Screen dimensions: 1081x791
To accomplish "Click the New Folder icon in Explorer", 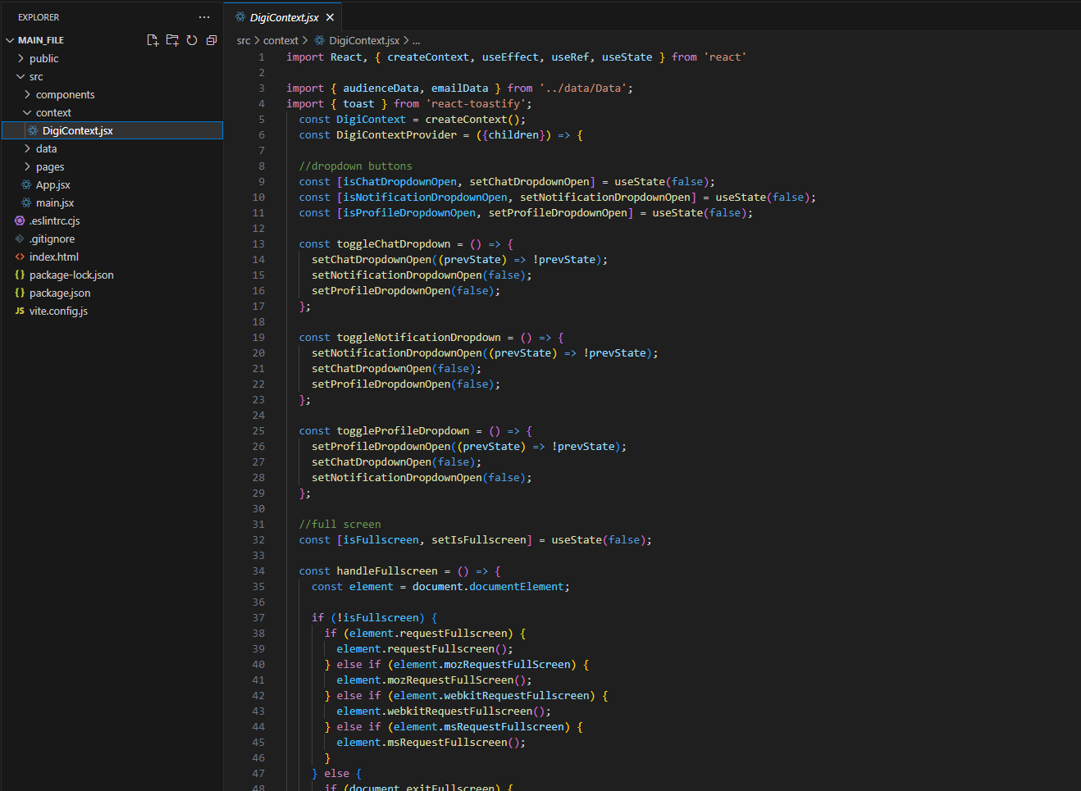I will 172,40.
